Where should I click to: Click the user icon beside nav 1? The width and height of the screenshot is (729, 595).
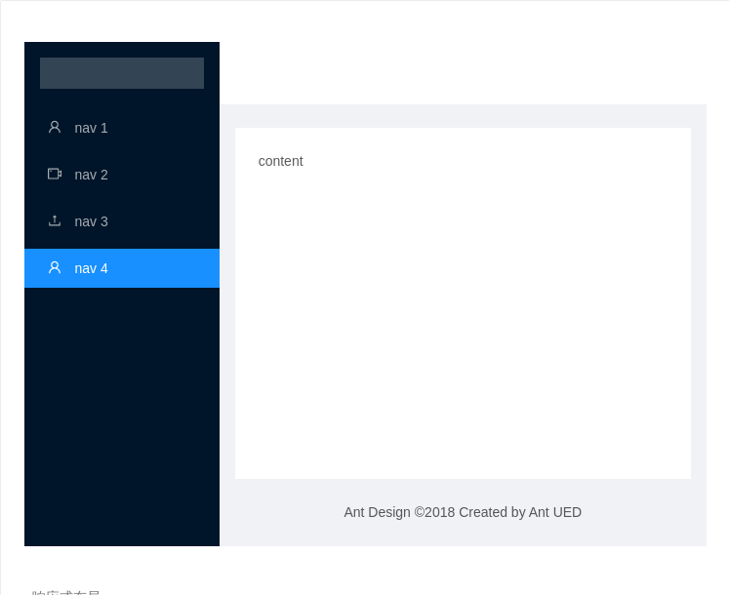[55, 128]
